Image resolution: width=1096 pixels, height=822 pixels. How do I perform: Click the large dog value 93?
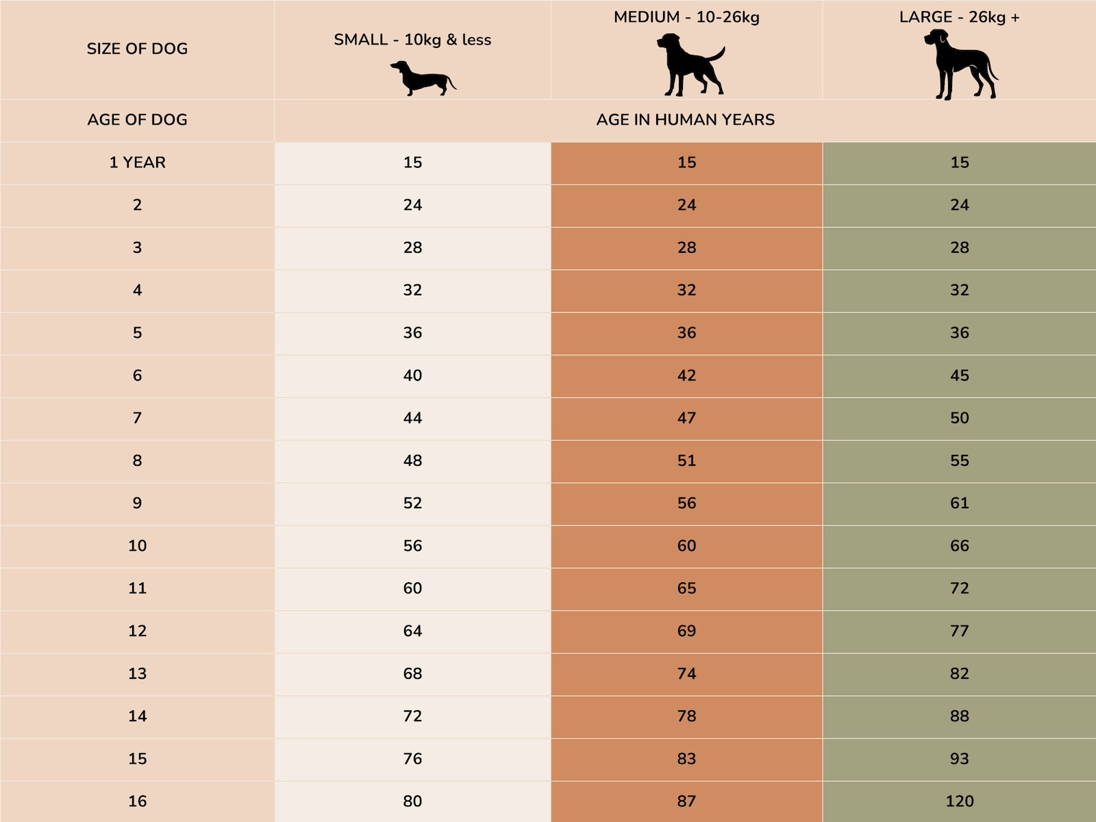959,758
